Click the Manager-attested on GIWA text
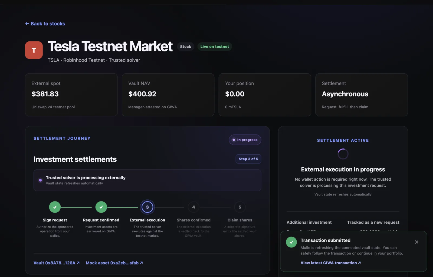433x277 pixels. click(152, 107)
